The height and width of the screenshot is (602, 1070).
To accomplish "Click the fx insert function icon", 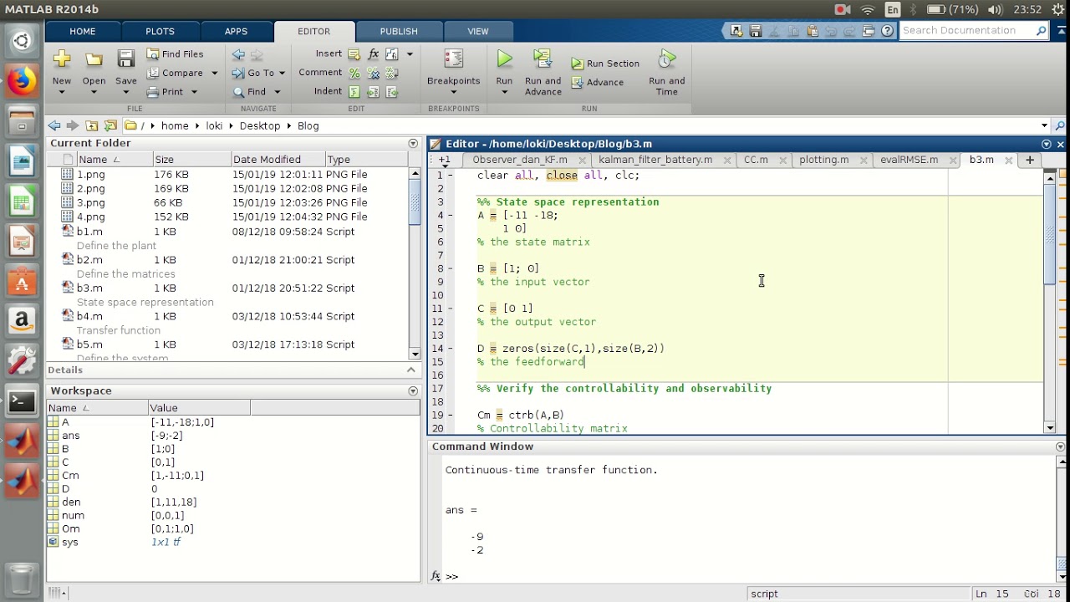I will (373, 54).
